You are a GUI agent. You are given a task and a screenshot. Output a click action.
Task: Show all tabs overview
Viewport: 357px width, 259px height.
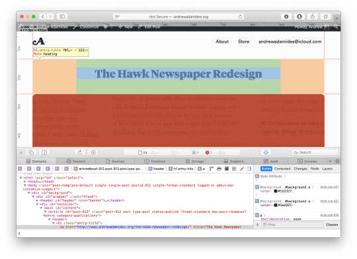325,16
